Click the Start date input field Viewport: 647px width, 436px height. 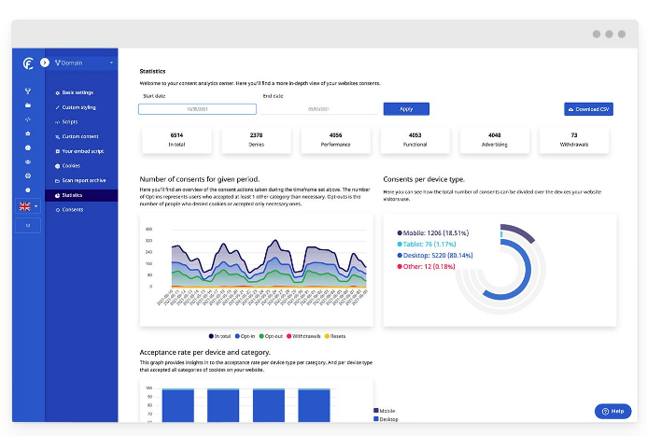(197, 109)
